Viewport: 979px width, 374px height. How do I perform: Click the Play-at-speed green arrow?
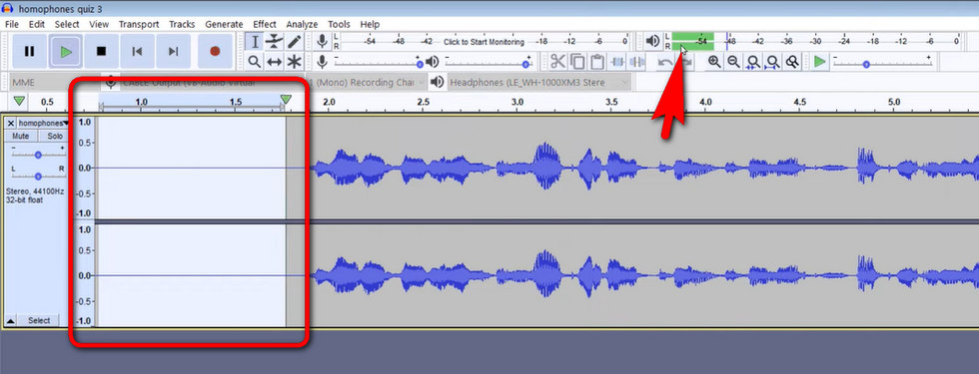(820, 61)
